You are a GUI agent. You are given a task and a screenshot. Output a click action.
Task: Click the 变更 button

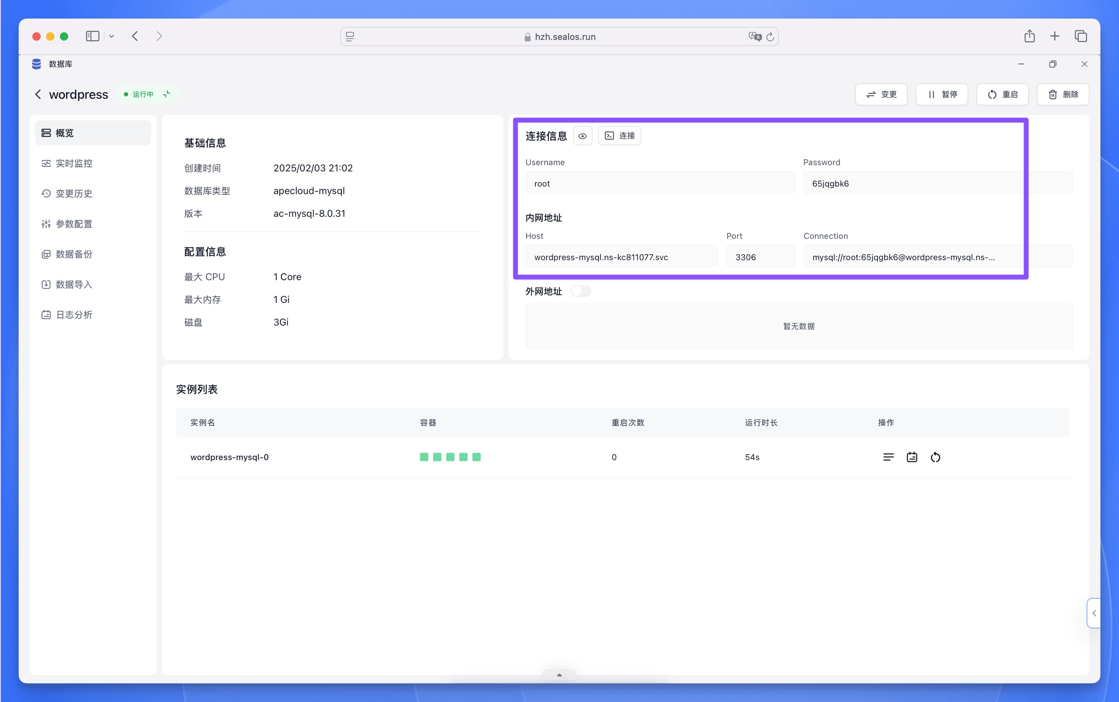pos(881,94)
